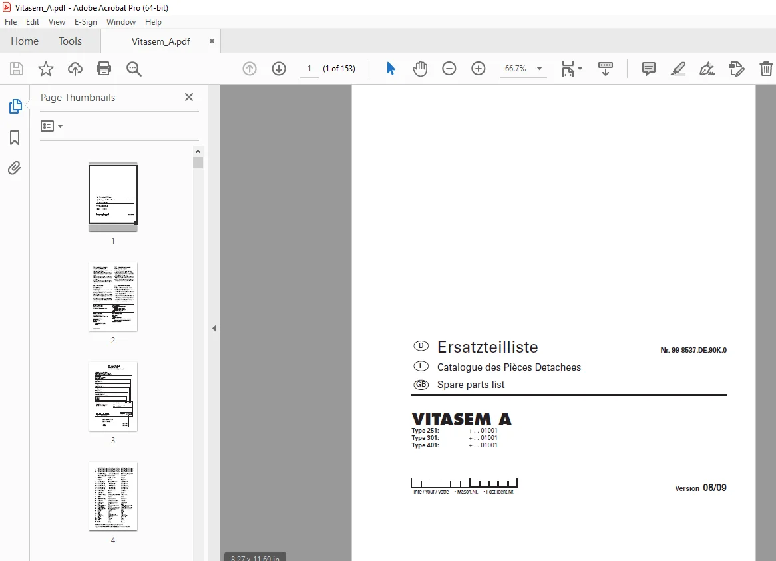Screen dimensions: 776x561
Task: Click the 'VITASEM A' title
Action: click(x=461, y=419)
